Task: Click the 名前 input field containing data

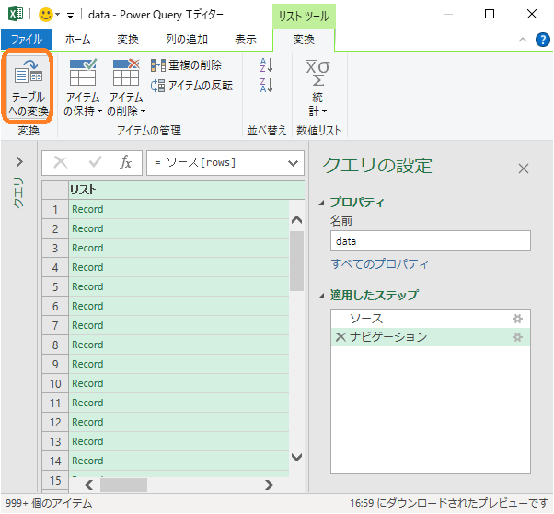Action: pyautogui.click(x=430, y=240)
